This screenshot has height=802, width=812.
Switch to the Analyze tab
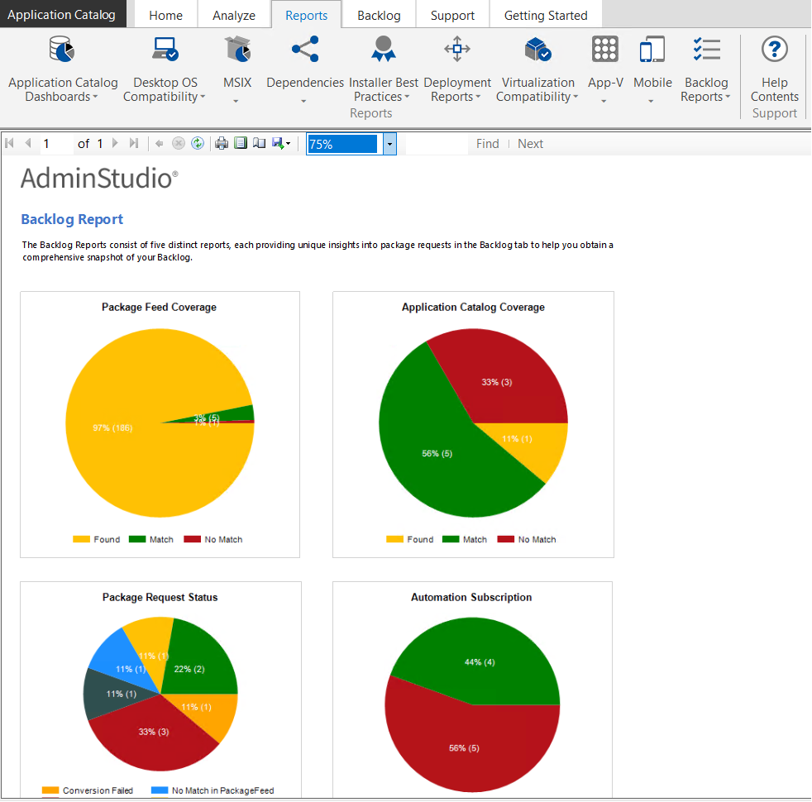tap(234, 16)
